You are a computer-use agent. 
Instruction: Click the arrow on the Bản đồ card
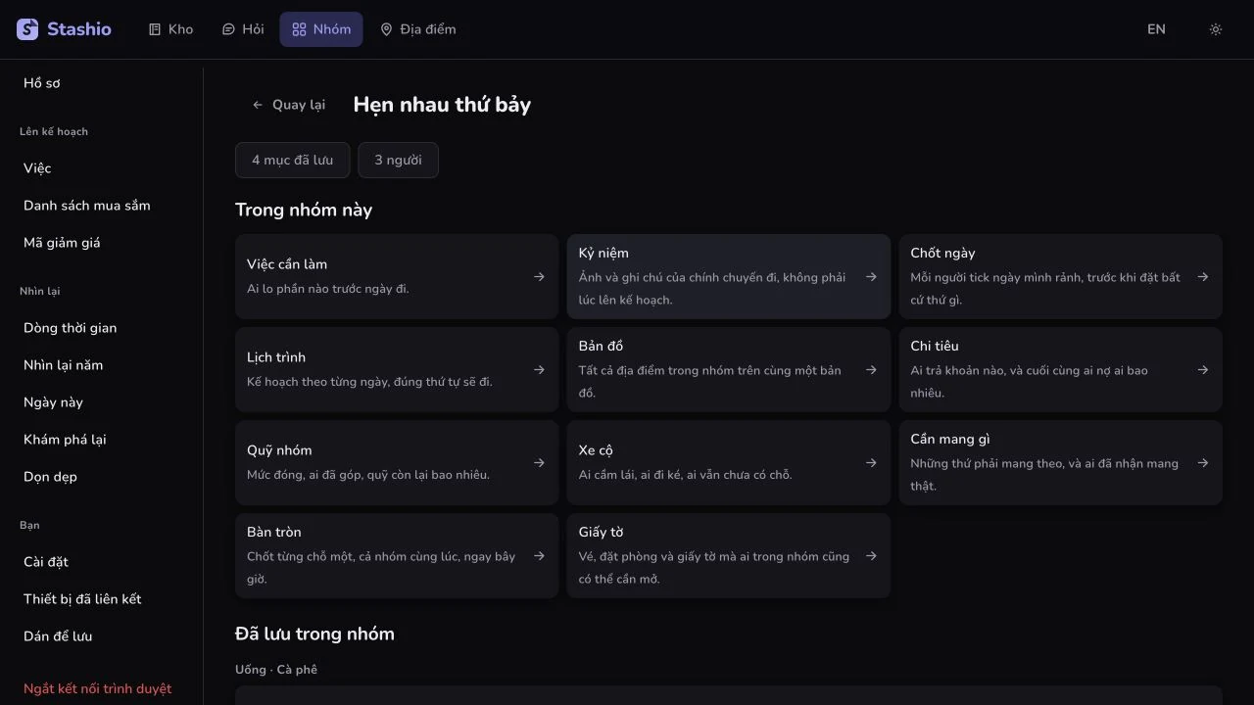(871, 370)
